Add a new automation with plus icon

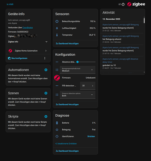point(46,70)
